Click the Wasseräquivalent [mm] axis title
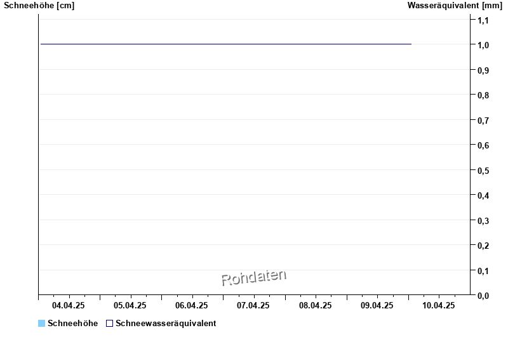Viewport: 508px width, 349px height. pos(454,6)
